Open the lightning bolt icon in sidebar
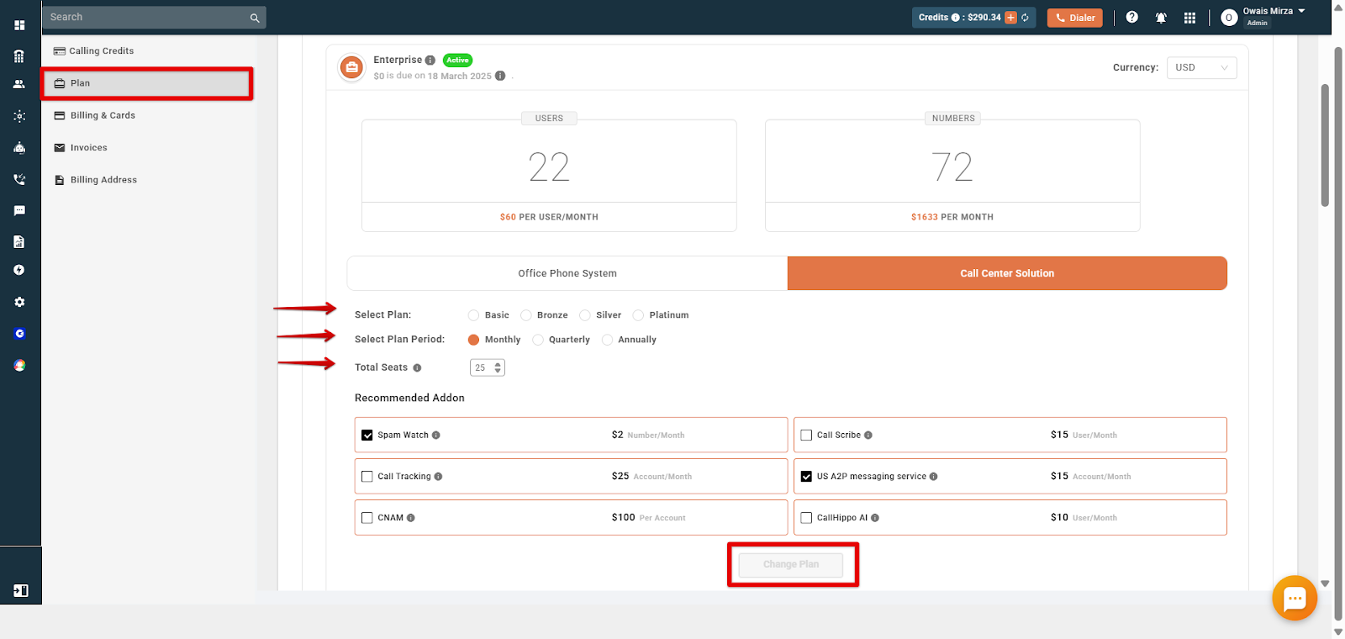 [x=19, y=270]
